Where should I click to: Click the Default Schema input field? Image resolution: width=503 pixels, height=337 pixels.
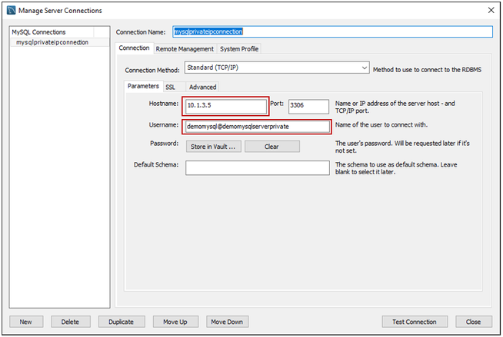[x=258, y=167]
